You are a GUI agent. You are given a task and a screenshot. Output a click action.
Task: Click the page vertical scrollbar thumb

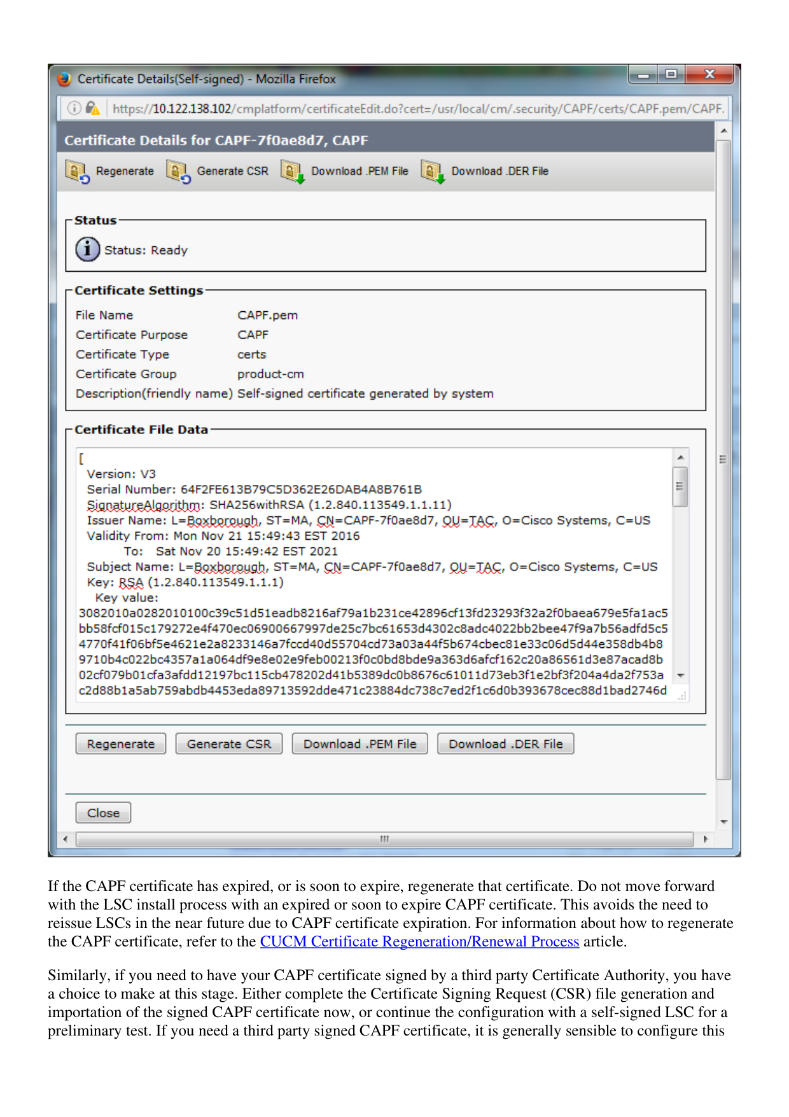click(723, 460)
